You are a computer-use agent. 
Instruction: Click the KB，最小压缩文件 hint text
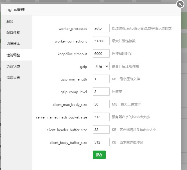(x=126, y=79)
